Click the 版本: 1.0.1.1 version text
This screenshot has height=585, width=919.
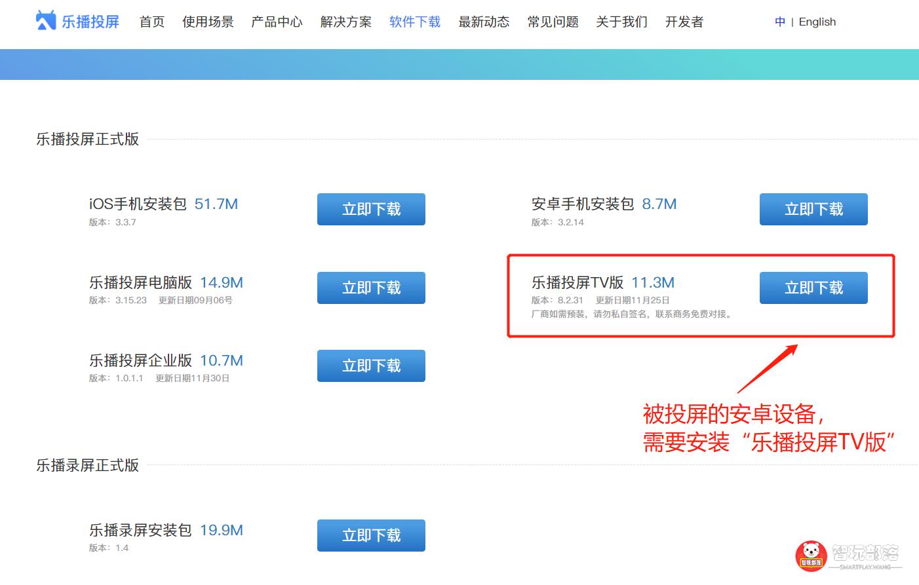pyautogui.click(x=116, y=378)
